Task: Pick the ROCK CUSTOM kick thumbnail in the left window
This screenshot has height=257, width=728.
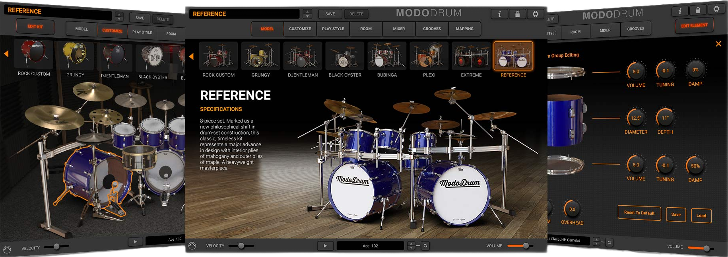Action: (34, 54)
